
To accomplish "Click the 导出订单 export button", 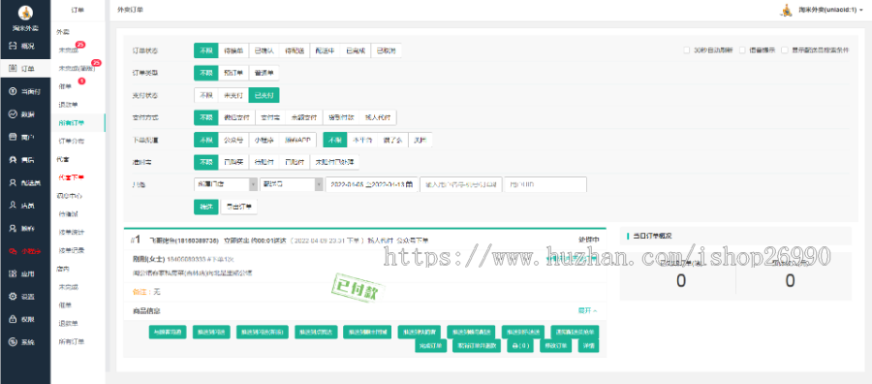I will 238,207.
